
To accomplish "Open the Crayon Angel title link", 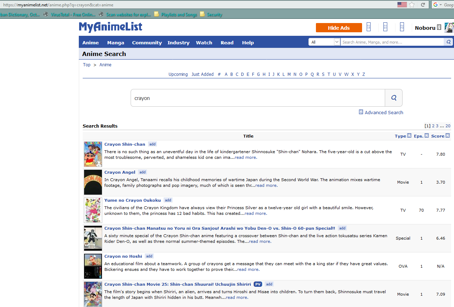I will (120, 172).
